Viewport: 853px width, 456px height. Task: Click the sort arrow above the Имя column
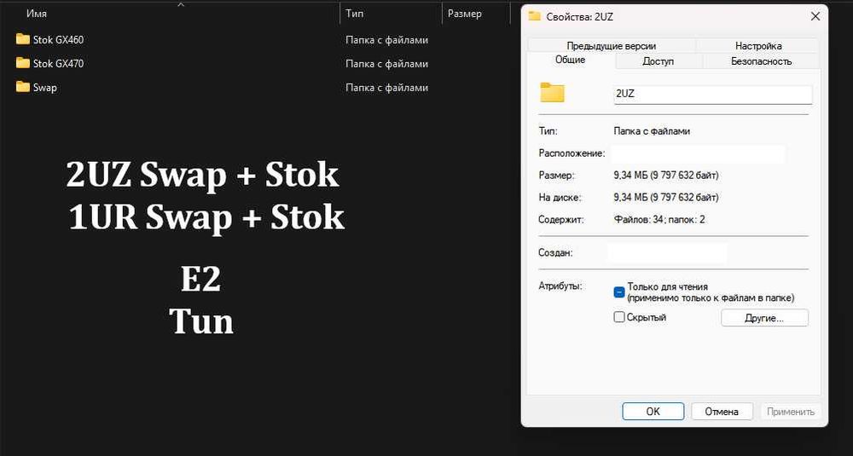(181, 5)
